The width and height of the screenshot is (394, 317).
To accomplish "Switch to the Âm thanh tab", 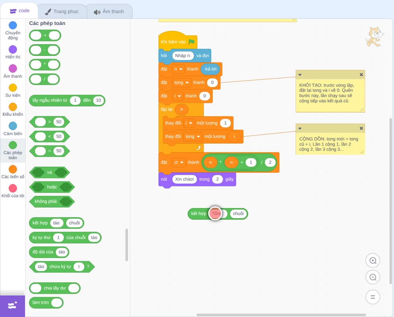I will coord(109,11).
